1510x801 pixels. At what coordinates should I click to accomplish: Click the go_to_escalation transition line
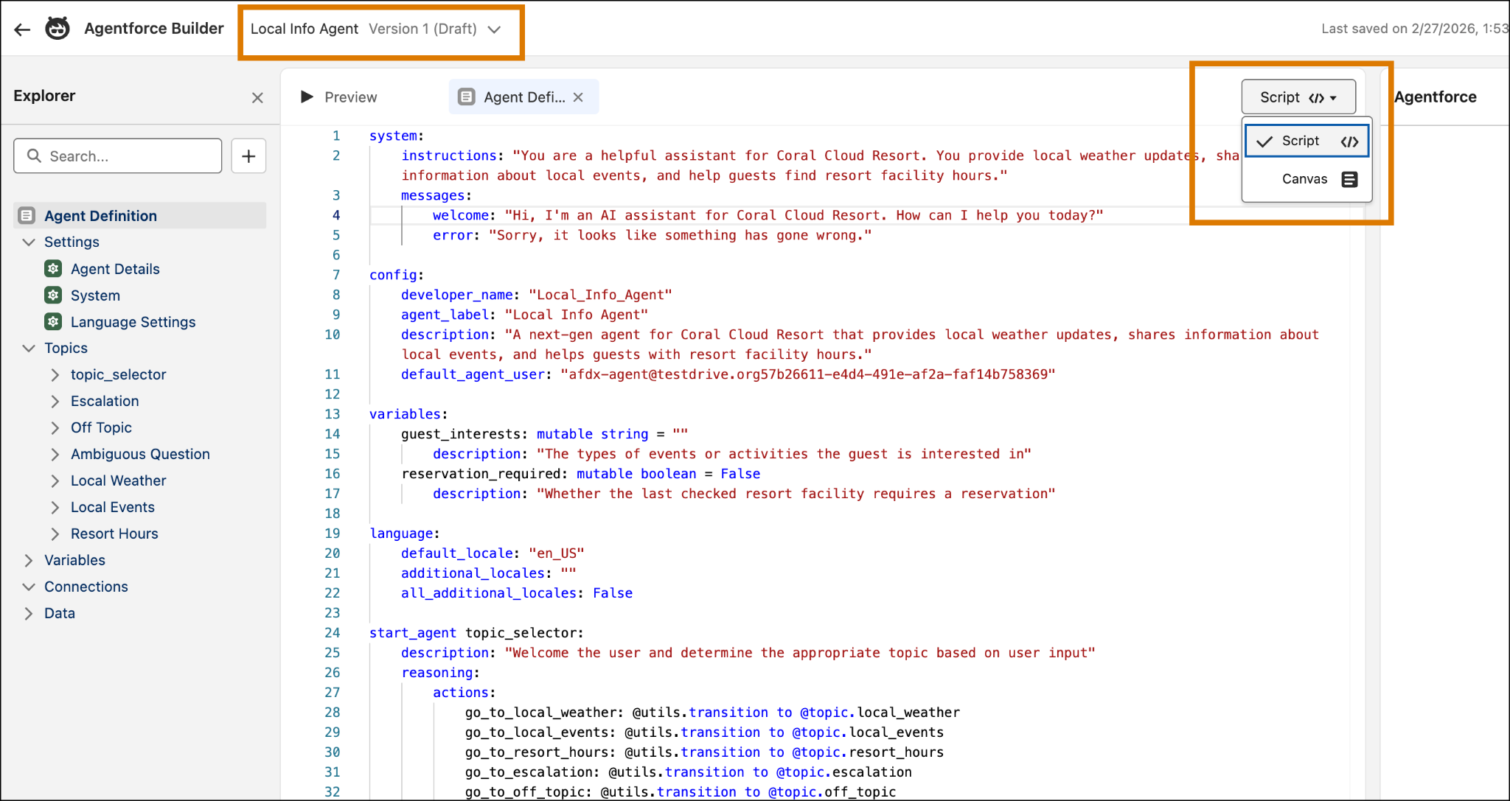click(x=688, y=772)
